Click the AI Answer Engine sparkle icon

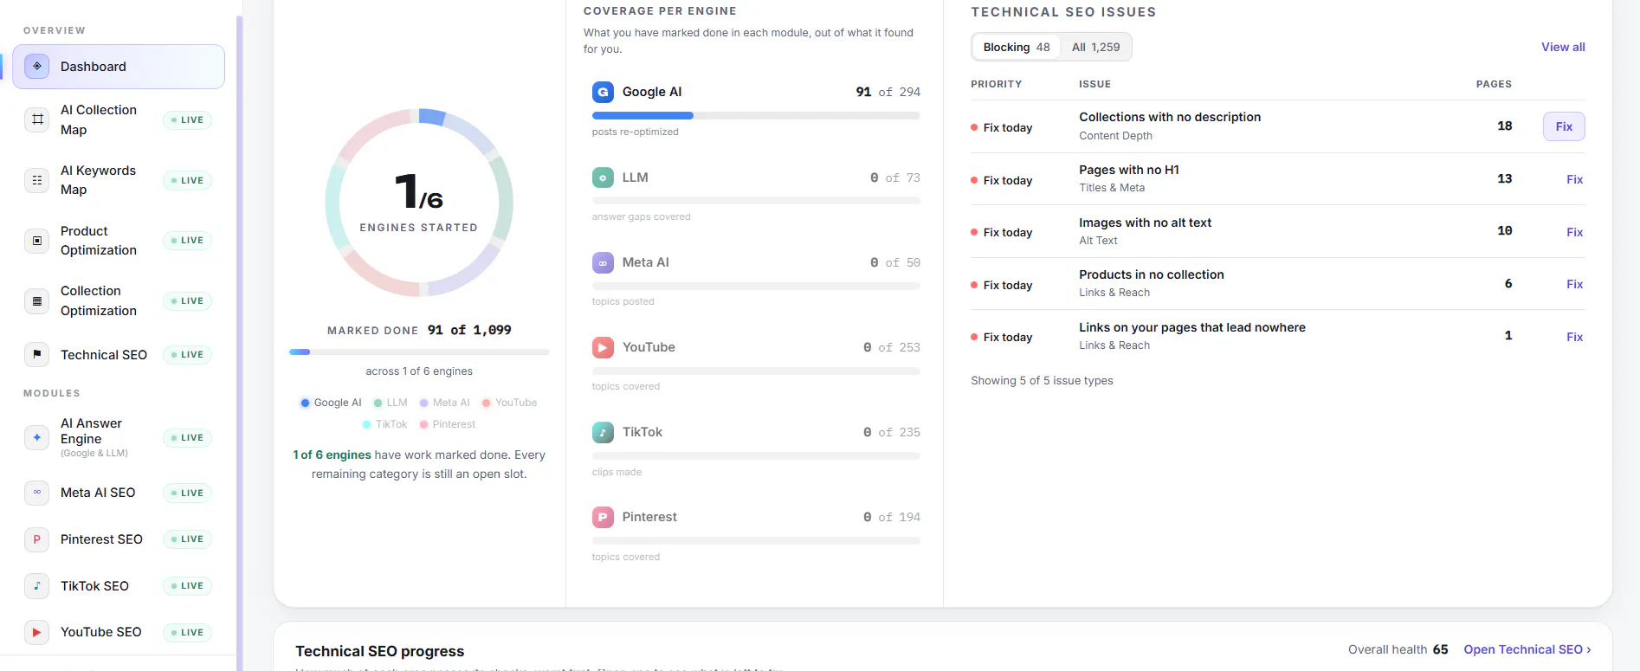point(37,438)
